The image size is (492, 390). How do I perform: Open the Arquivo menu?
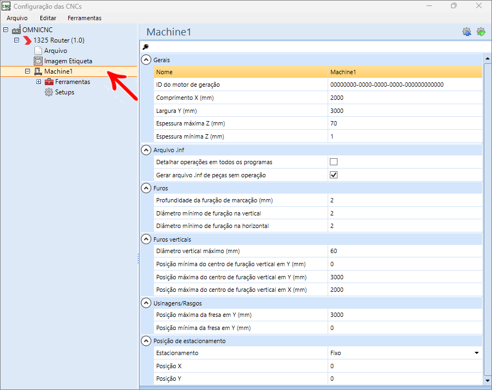point(17,18)
